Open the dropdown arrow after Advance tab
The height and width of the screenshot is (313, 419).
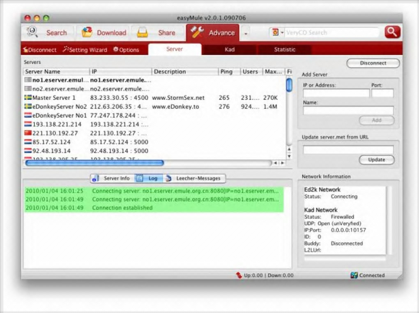tap(246, 33)
